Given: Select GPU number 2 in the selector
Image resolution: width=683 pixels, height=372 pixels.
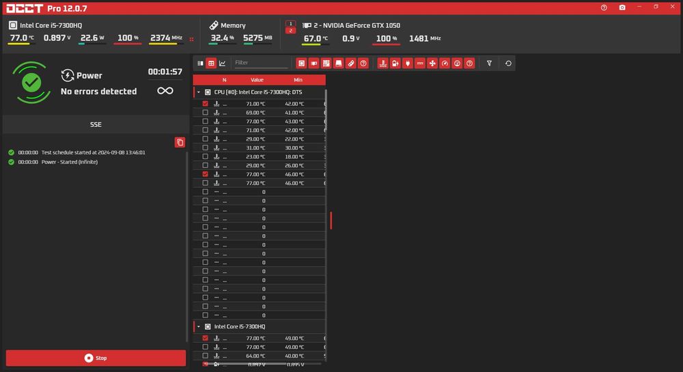Looking at the screenshot, I should 290,31.
